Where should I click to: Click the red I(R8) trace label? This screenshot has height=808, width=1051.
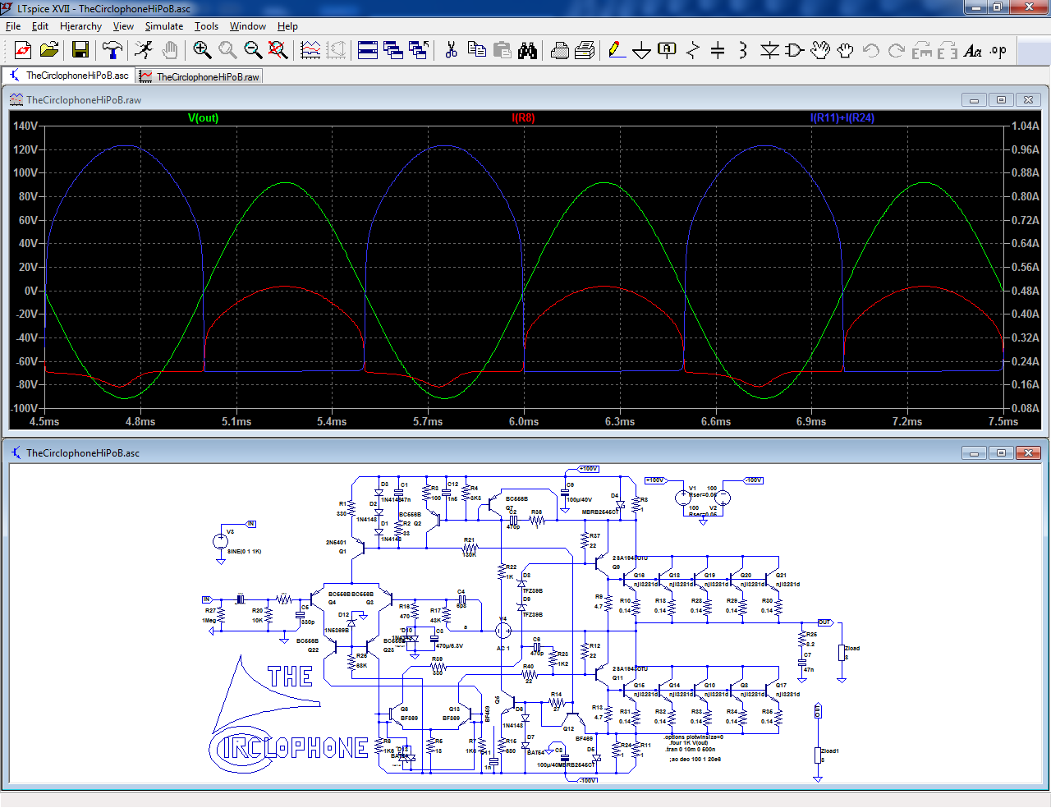pyautogui.click(x=523, y=117)
